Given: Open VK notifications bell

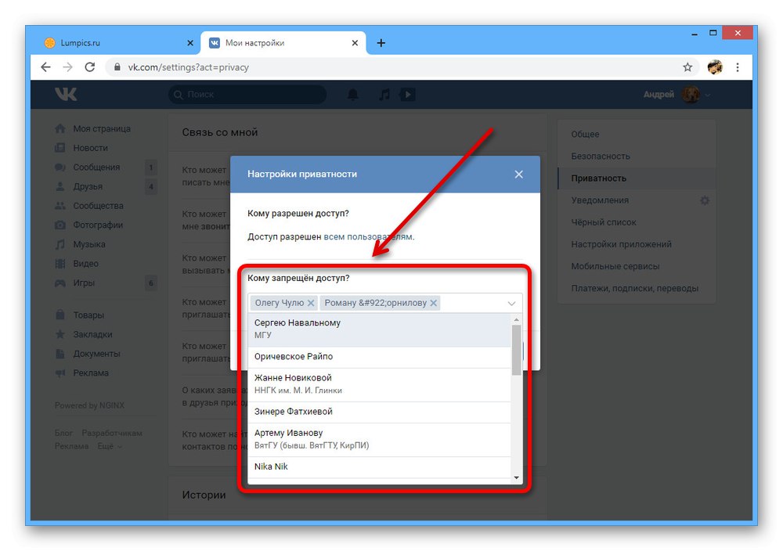Looking at the screenshot, I should click(352, 95).
